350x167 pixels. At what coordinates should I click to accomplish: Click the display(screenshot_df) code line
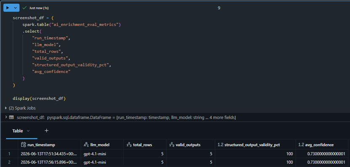pos(39,98)
